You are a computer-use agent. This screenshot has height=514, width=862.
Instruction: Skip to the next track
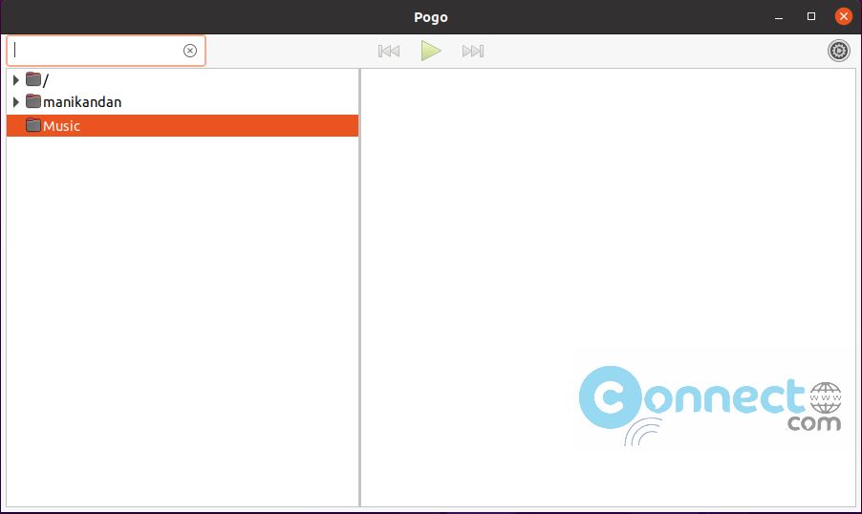click(473, 52)
